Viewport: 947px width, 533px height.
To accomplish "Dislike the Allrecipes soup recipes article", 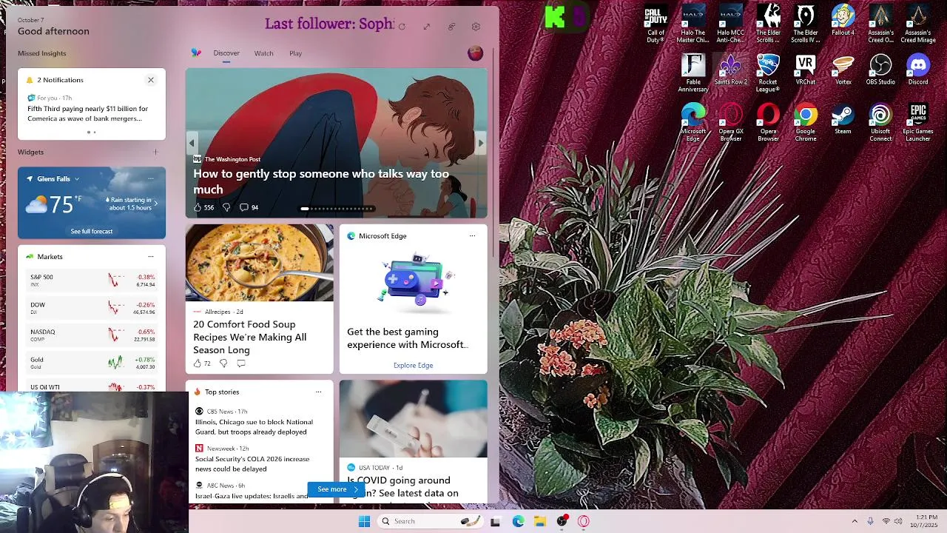I will (223, 363).
